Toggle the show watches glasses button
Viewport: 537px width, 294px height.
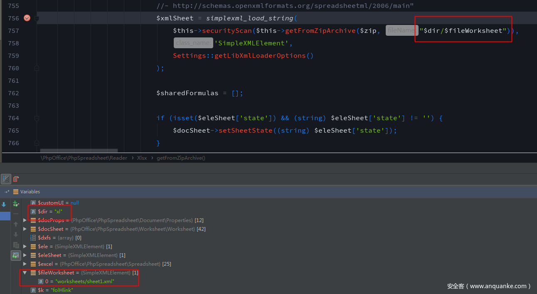point(16,255)
